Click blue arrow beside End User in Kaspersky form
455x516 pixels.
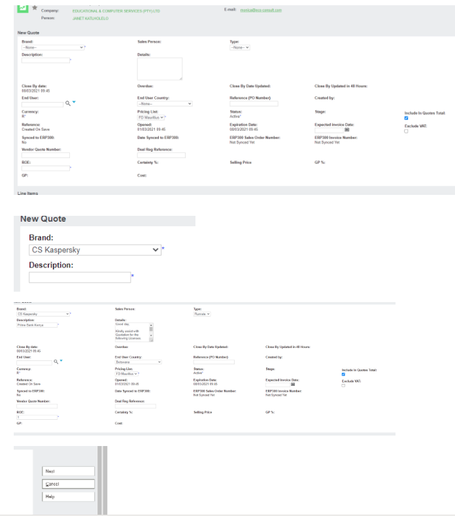click(x=61, y=361)
